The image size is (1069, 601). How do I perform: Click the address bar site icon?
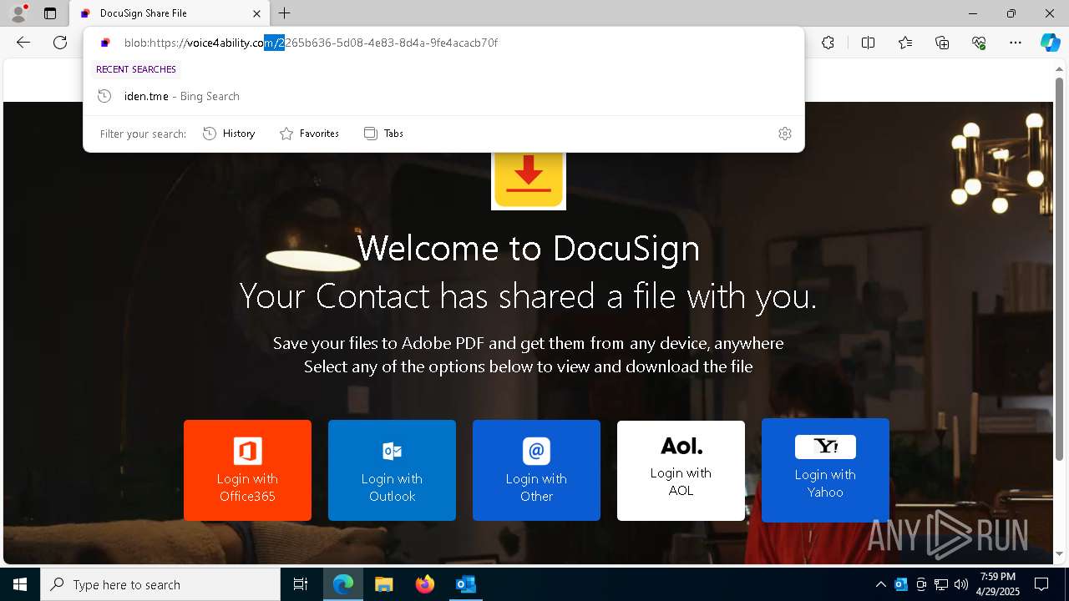(105, 43)
